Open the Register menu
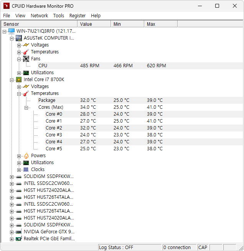The width and height of the screenshot is (244, 251). [x=77, y=16]
